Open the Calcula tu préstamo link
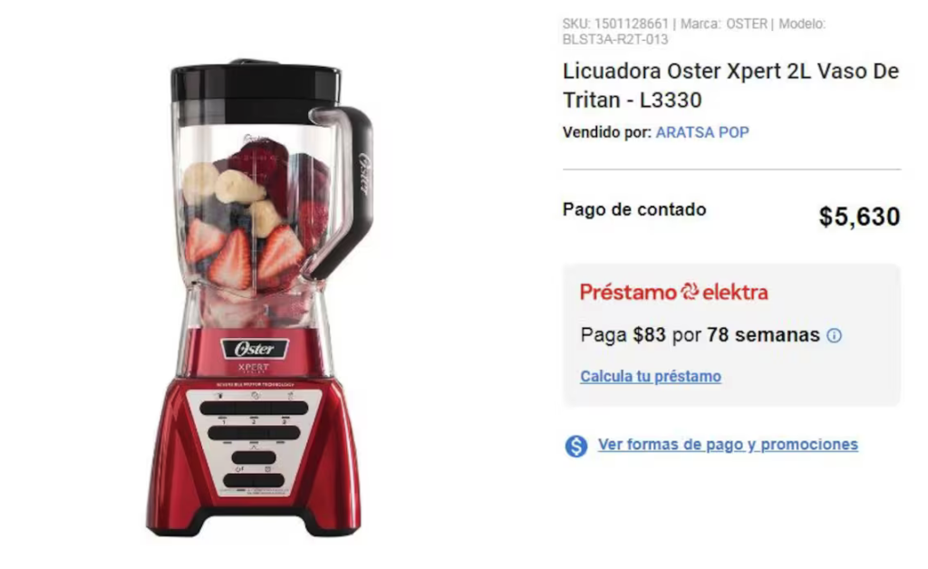 [x=651, y=377]
